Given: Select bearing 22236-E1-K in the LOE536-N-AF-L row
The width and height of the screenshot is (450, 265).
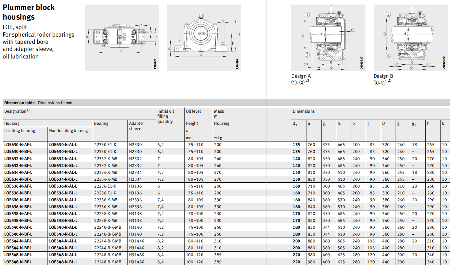Looking at the screenshot, I should click(105, 186).
